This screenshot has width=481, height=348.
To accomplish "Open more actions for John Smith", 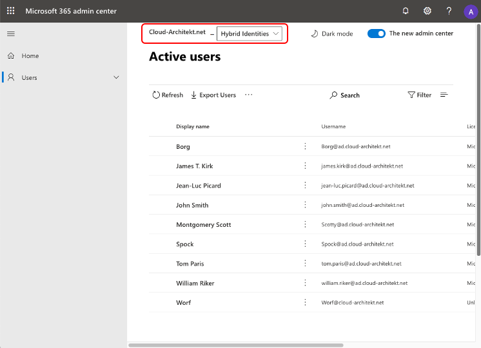I will tap(305, 205).
